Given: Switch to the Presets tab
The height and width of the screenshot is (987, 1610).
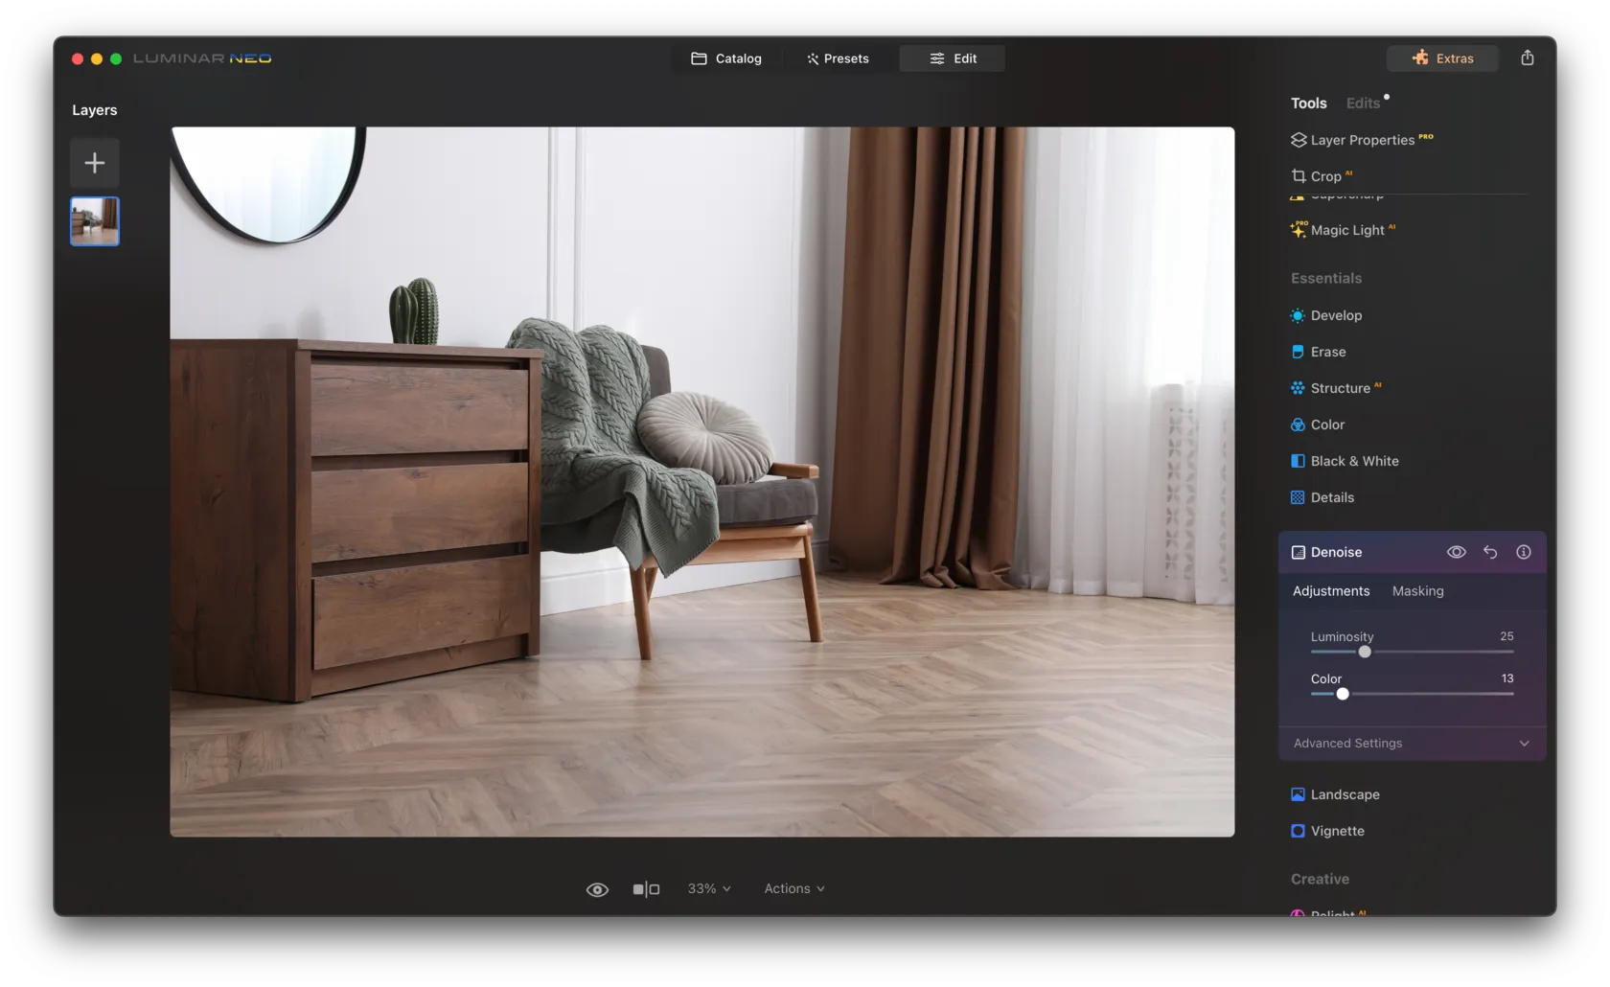Looking at the screenshot, I should click(x=838, y=58).
